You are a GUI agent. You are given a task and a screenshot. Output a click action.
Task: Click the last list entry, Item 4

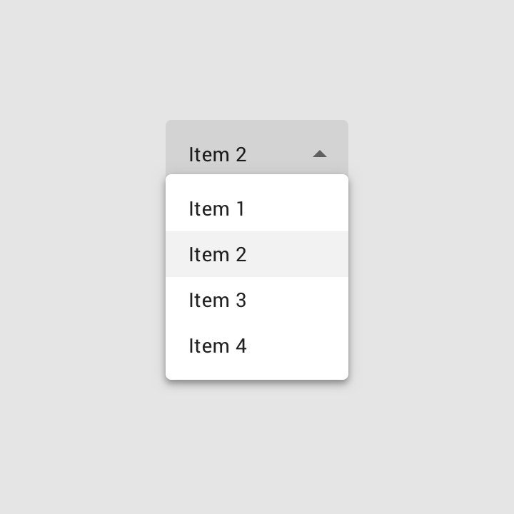256,346
